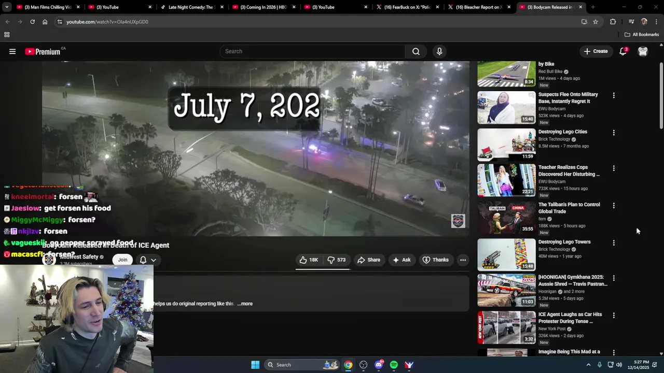Toggle channel notification bell beside Join
This screenshot has width=664, height=373.
(143, 260)
